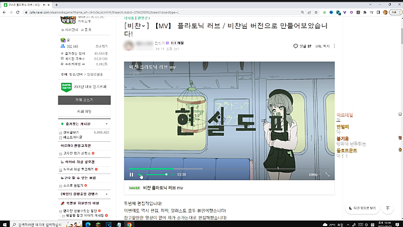Toggle 다크 모드로 보기 dark mode

(x=362, y=208)
